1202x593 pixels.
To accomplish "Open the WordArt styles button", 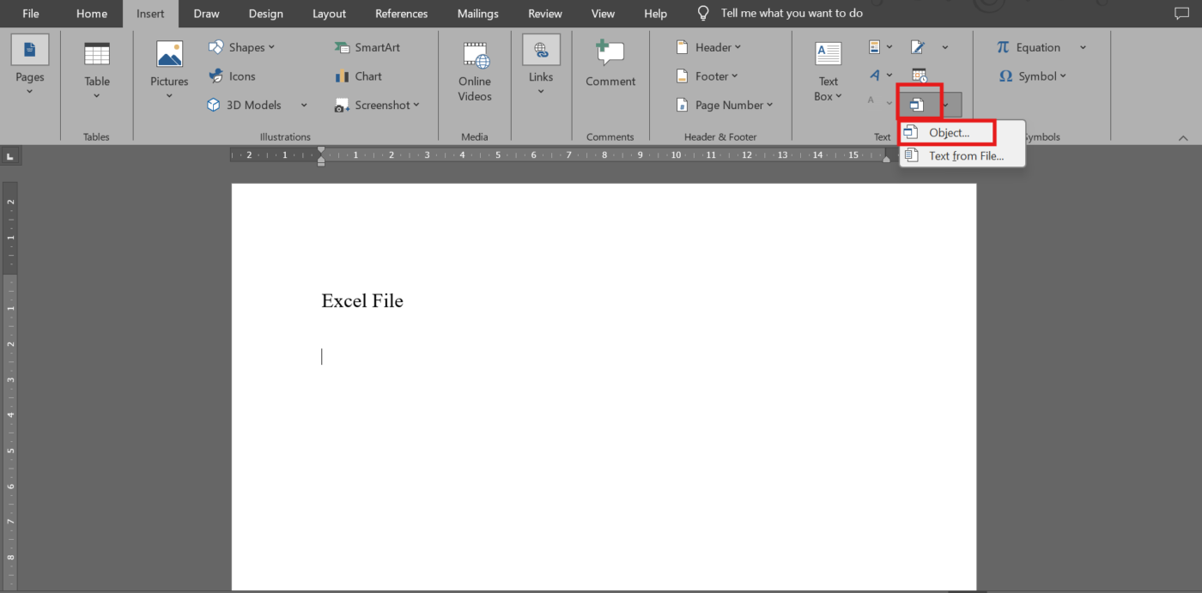I will tap(880, 76).
